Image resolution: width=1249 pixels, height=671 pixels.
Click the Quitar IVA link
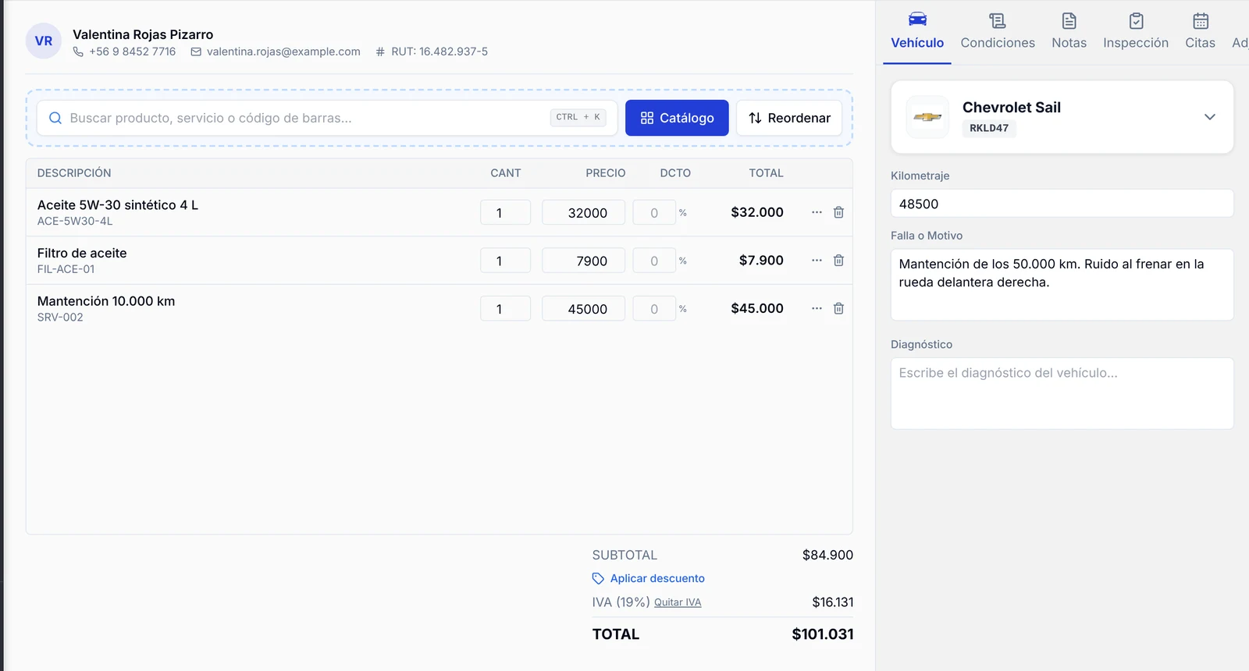678,602
